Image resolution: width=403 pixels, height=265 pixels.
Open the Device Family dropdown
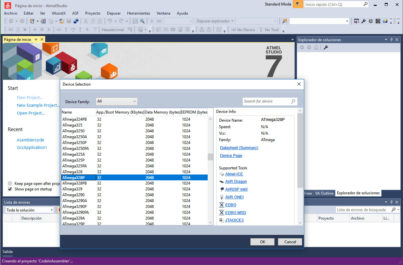(117, 101)
